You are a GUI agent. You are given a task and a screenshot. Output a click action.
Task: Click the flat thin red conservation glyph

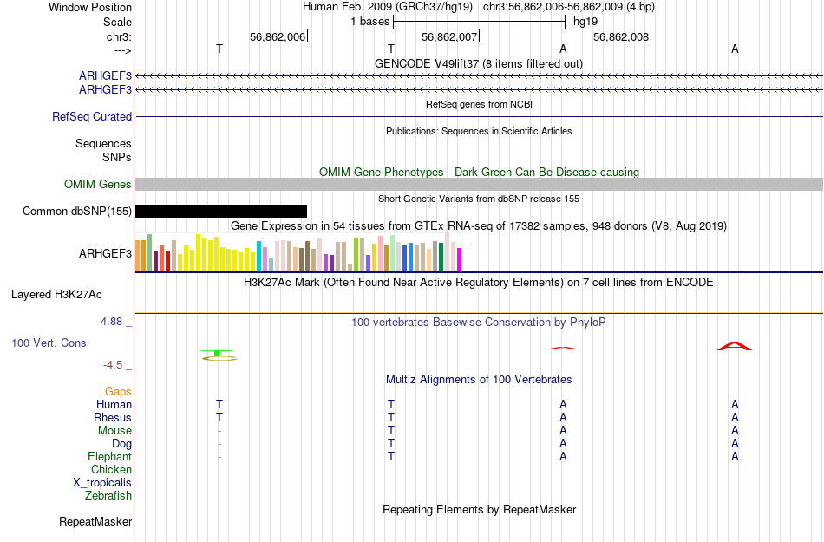563,348
